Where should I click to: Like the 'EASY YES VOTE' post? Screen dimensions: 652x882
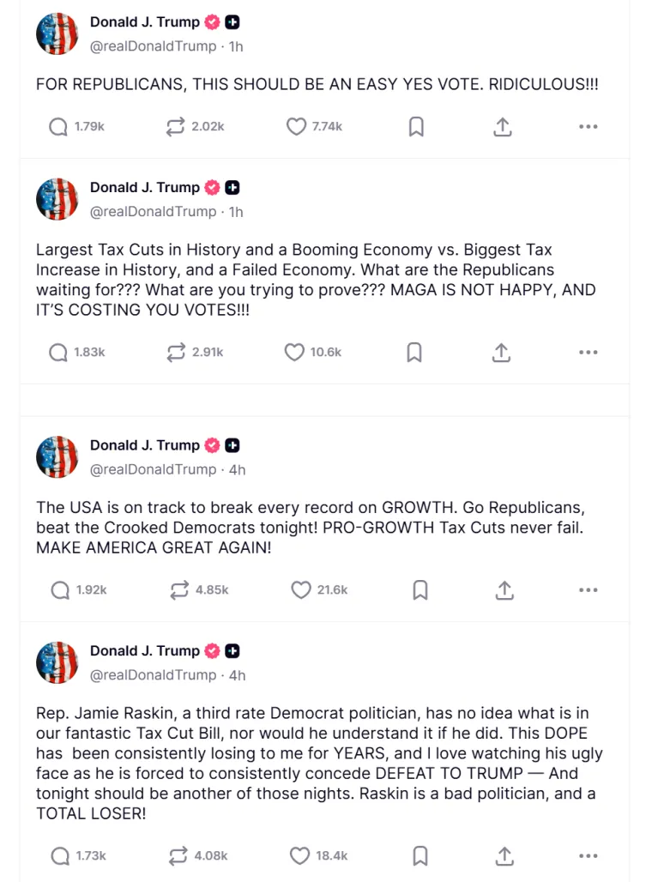(x=297, y=127)
